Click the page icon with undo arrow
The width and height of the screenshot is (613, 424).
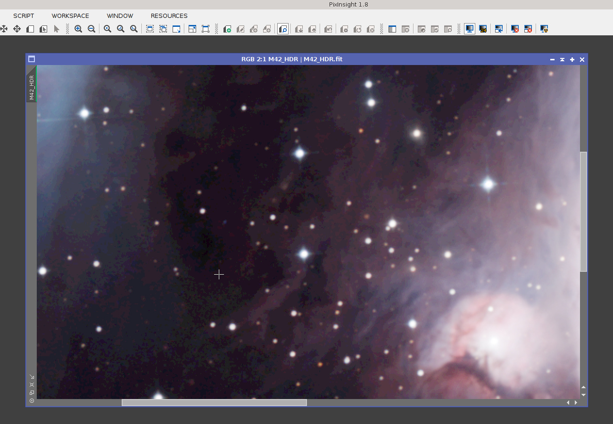(328, 29)
